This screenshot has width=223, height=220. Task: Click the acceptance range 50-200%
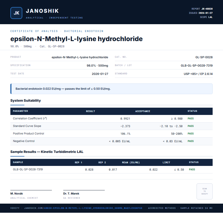[177, 134]
